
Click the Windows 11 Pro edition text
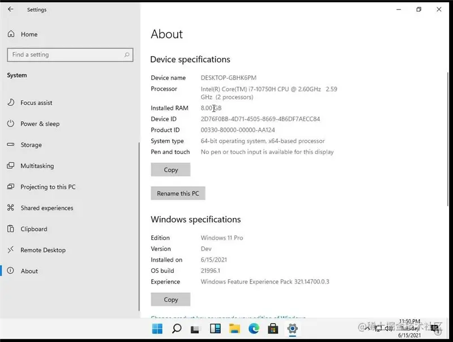coord(222,238)
